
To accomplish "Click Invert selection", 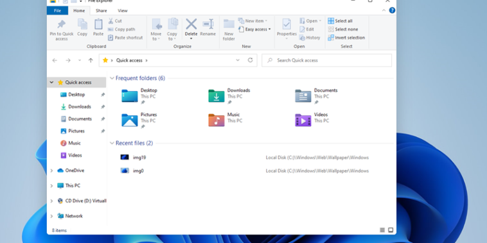I will coord(346,37).
